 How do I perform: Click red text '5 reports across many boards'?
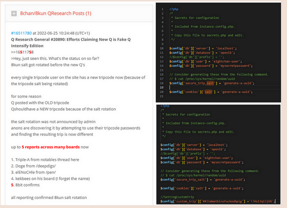[x=51, y=147]
